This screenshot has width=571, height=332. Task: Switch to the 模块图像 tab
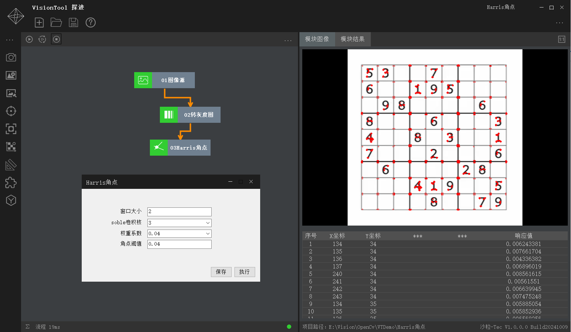tap(317, 39)
